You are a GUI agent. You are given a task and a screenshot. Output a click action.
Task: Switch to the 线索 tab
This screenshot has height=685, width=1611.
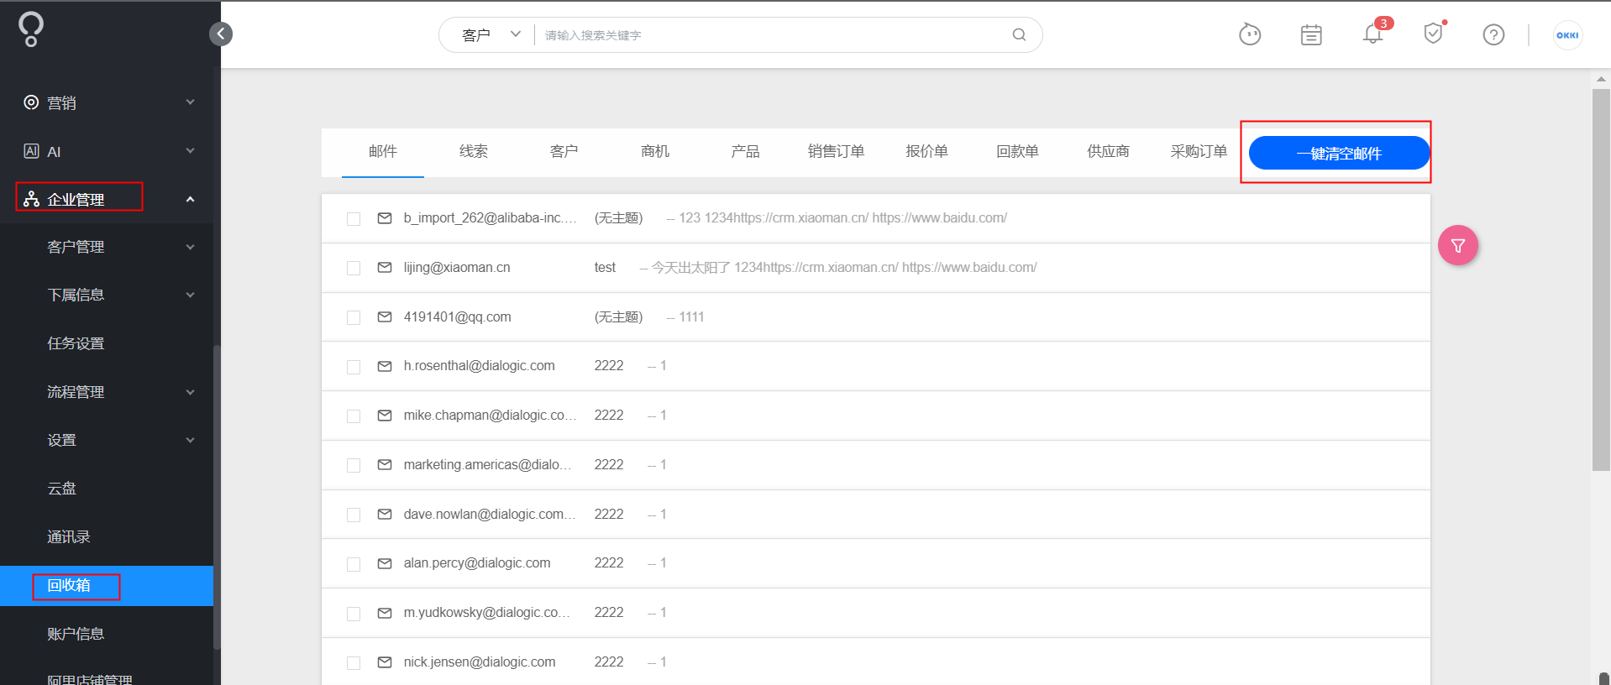(x=474, y=151)
